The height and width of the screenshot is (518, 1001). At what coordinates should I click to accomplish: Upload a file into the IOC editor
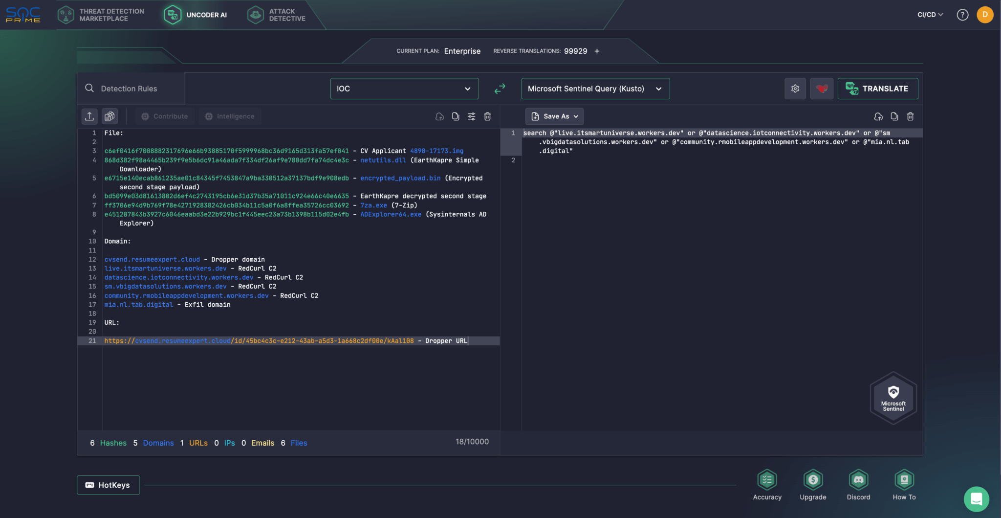tap(89, 116)
